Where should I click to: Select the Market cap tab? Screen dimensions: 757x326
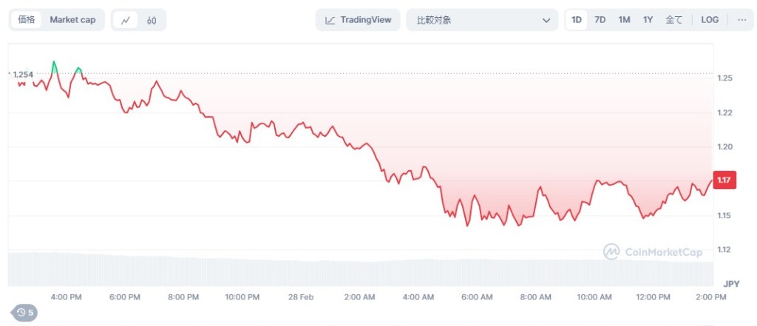pyautogui.click(x=72, y=20)
